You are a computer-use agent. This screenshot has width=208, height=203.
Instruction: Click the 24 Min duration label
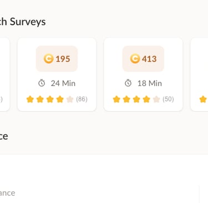63,83
